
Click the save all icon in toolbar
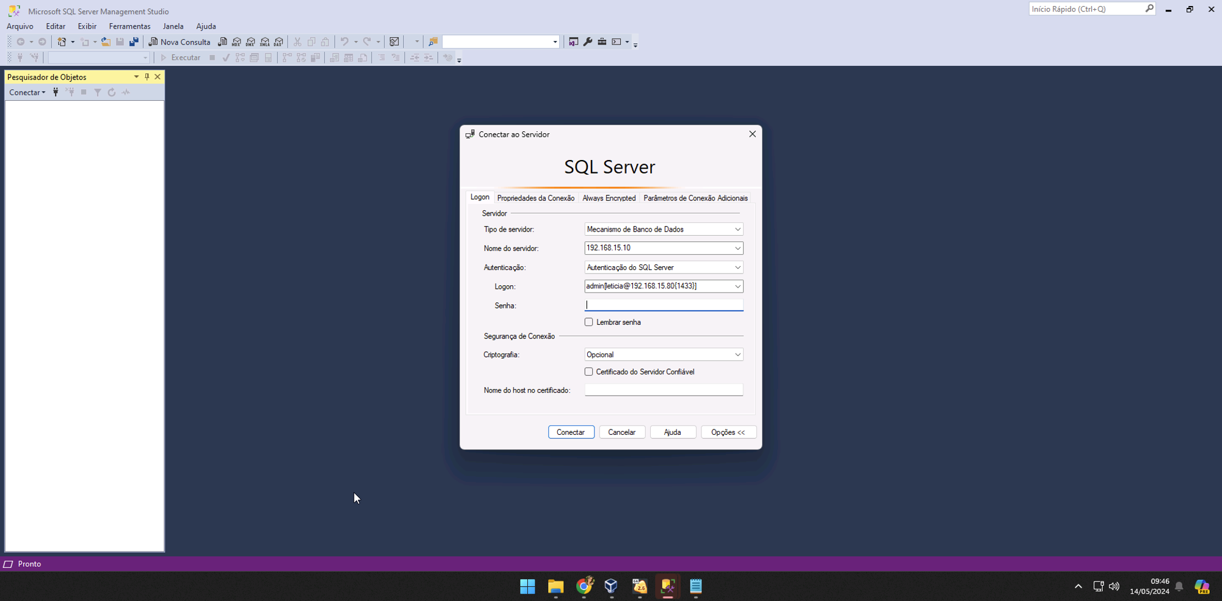(134, 42)
